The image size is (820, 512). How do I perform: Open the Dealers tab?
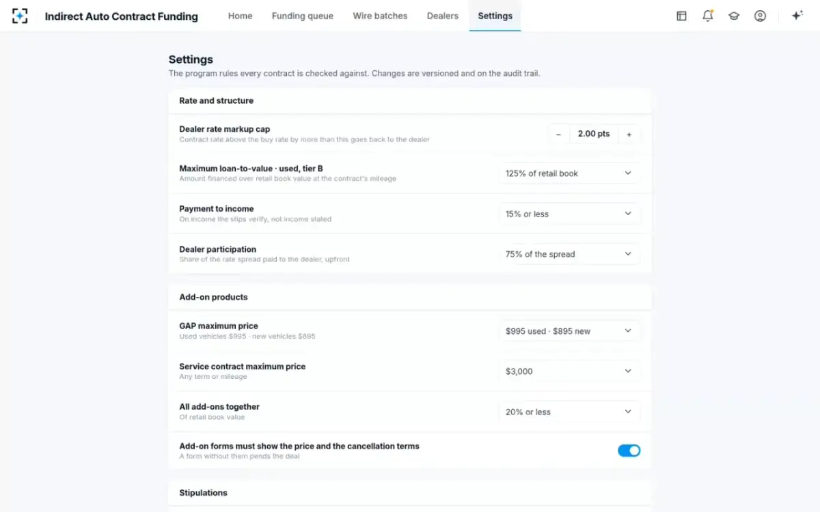(x=443, y=16)
